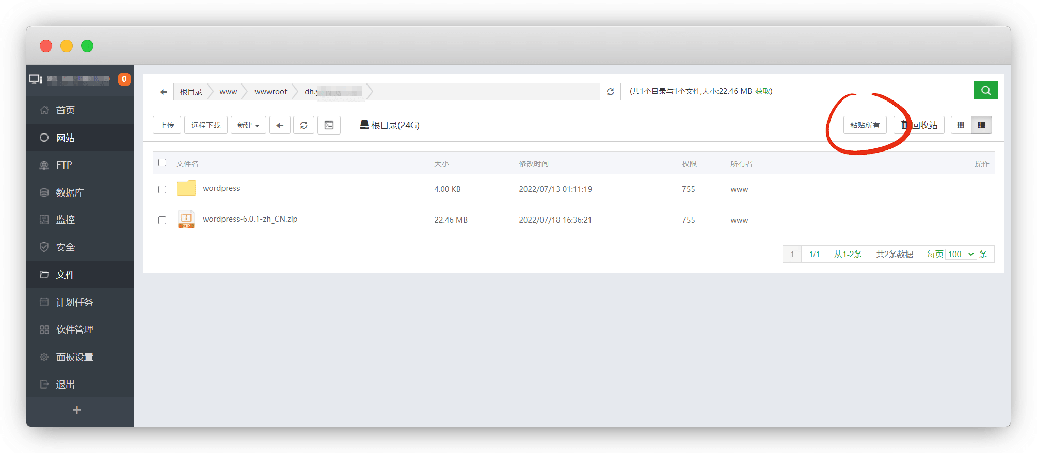1037x453 pixels.
Task: Click empty path bar to edit path
Action: coord(485,92)
